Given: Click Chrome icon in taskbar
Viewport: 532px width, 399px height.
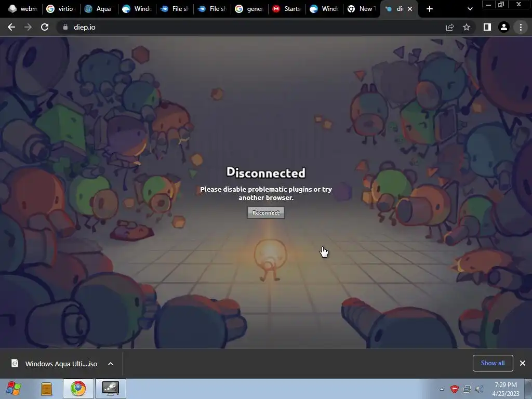Looking at the screenshot, I should pos(78,389).
